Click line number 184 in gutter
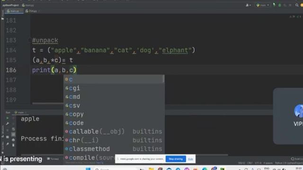This screenshot has width=303, height=170. (11, 51)
